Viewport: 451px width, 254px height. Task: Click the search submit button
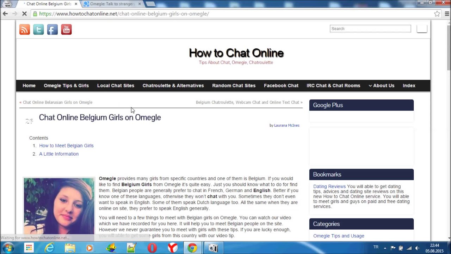tap(422, 29)
